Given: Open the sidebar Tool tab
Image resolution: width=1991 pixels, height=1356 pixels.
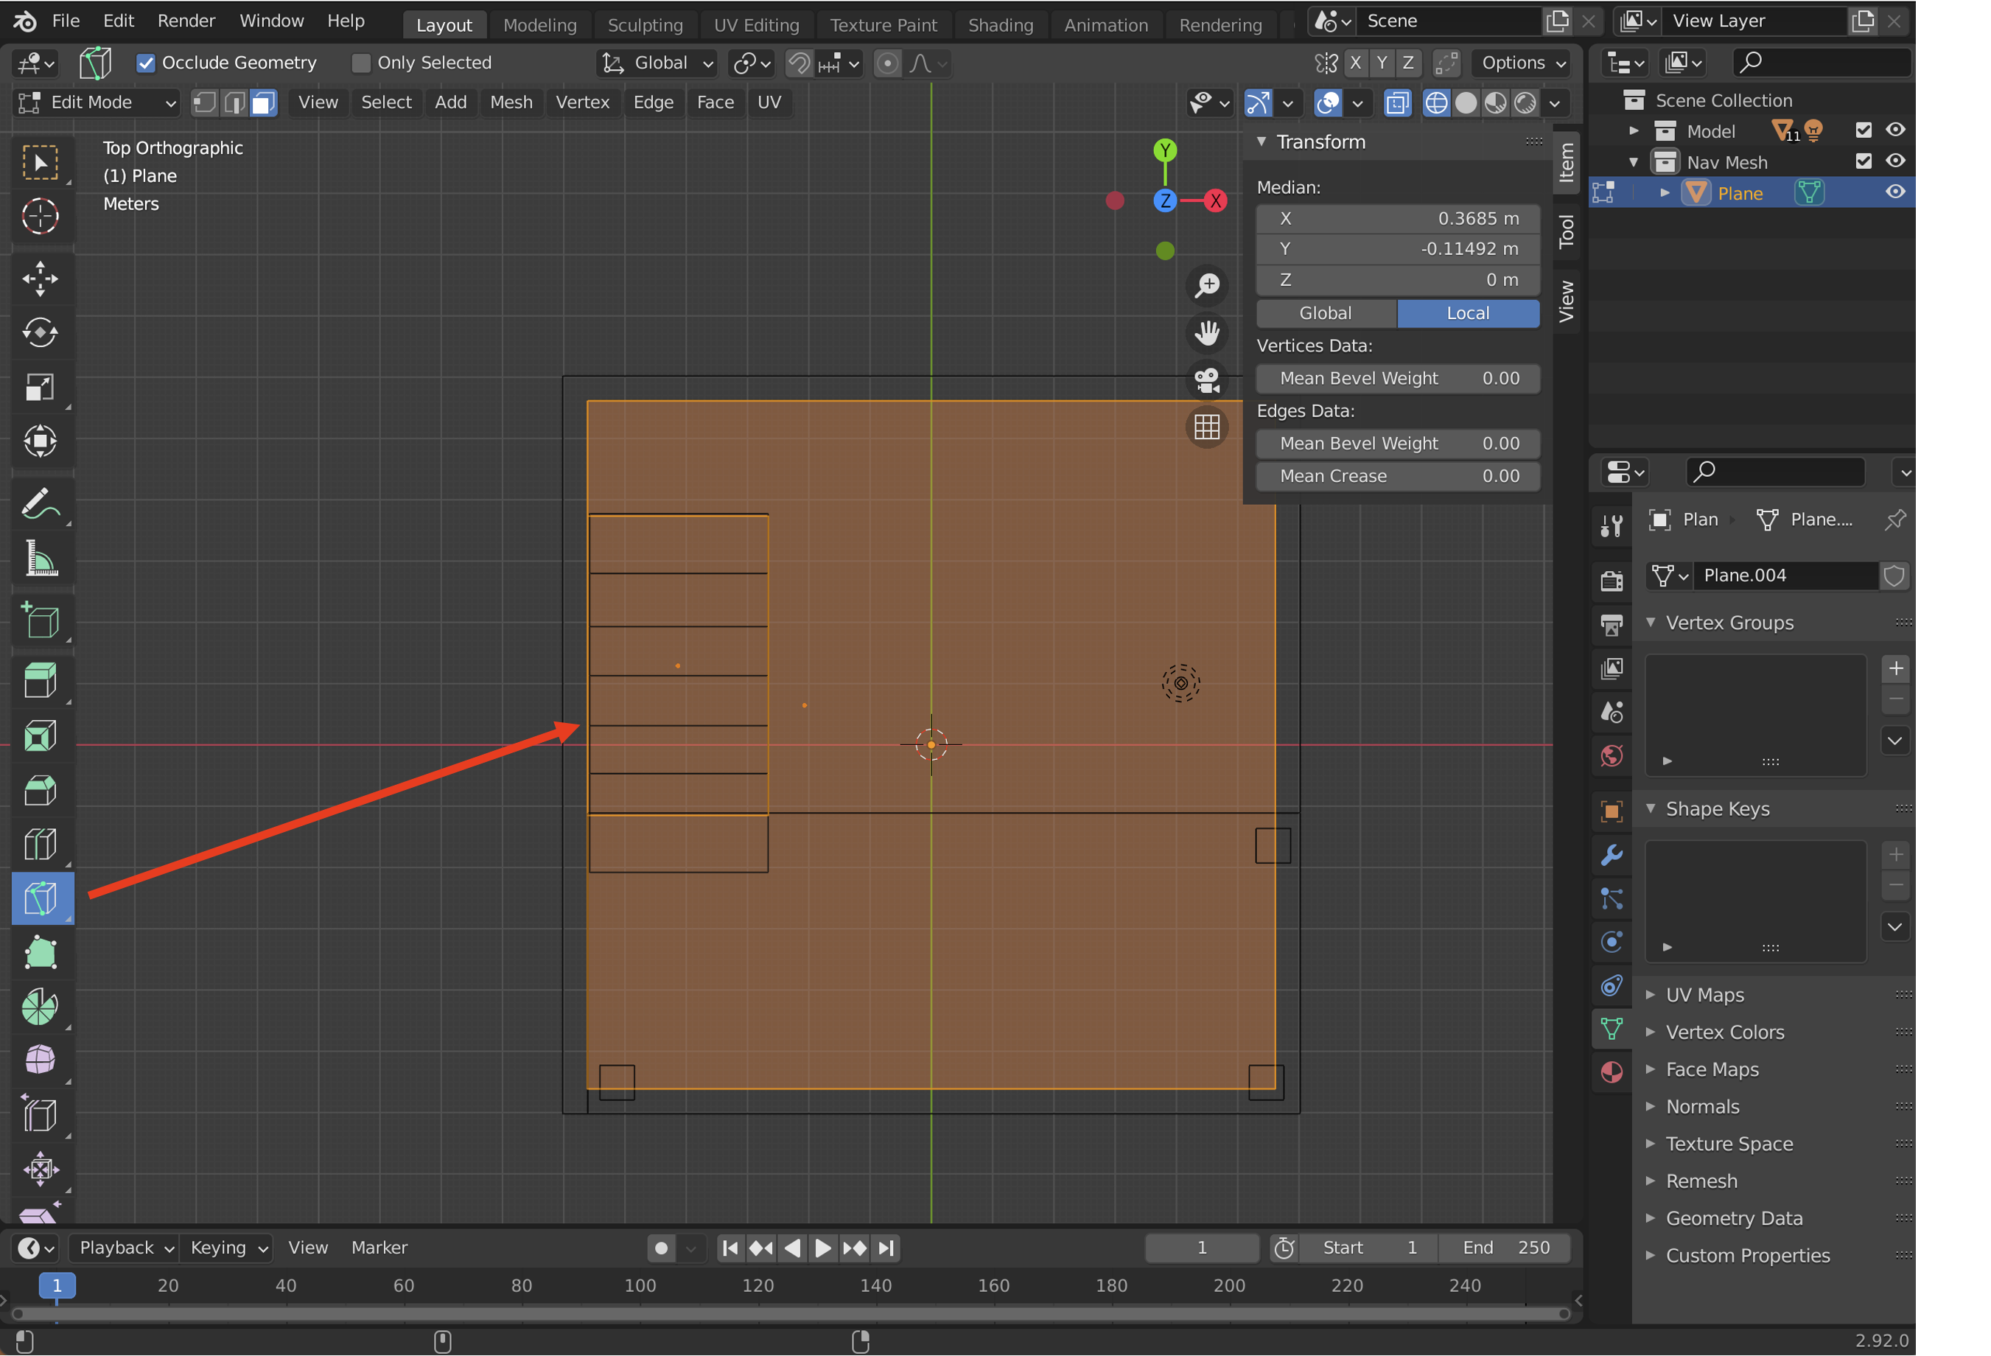Looking at the screenshot, I should click(x=1566, y=231).
